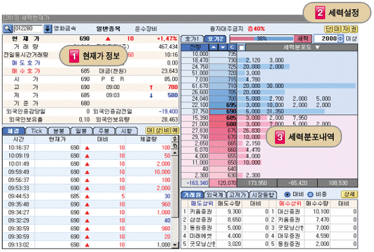This screenshot has width=374, height=252.
Task: Select the 주봉 tab
Action: [x=104, y=131]
